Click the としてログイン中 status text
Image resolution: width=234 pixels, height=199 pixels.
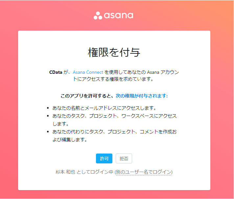click(95, 172)
